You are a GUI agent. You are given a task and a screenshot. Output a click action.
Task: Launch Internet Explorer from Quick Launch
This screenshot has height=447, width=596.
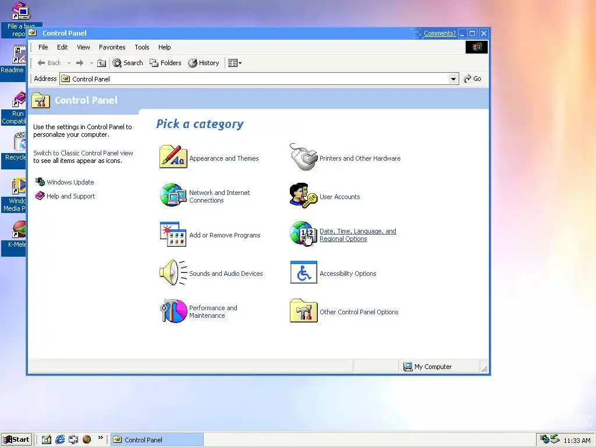coord(60,440)
